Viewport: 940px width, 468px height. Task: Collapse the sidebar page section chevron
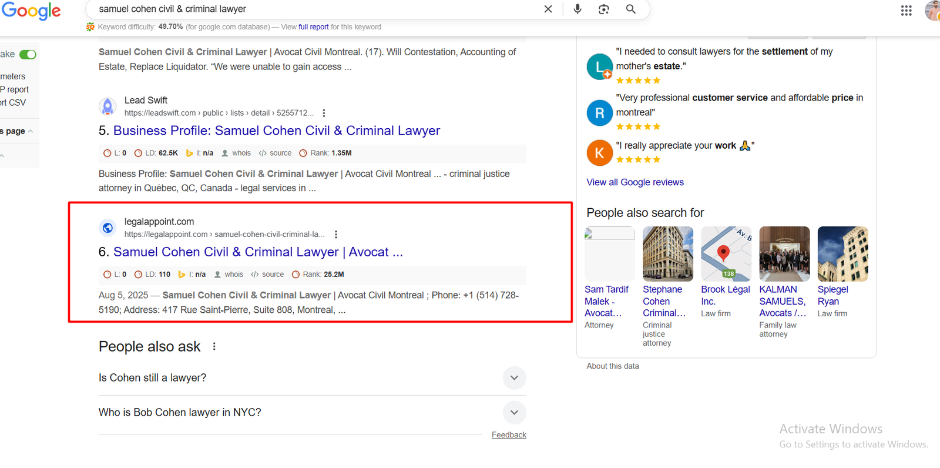(31, 131)
